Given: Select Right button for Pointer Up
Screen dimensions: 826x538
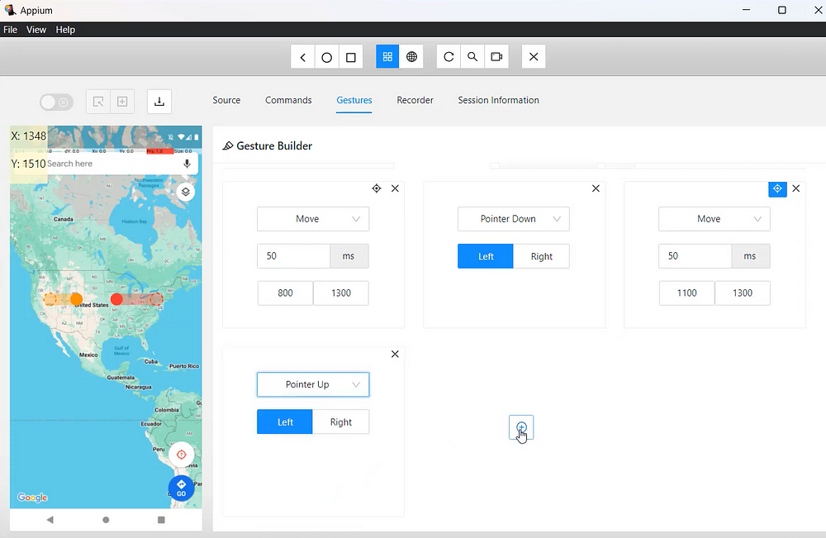Looking at the screenshot, I should [341, 421].
